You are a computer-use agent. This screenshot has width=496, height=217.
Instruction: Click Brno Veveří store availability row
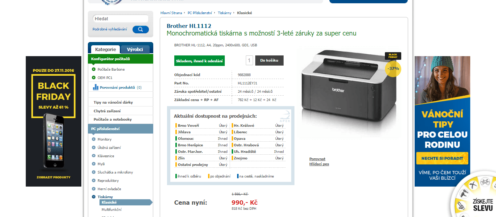[x=202, y=125]
